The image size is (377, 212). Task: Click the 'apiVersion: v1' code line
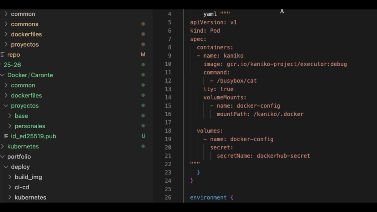pos(213,22)
